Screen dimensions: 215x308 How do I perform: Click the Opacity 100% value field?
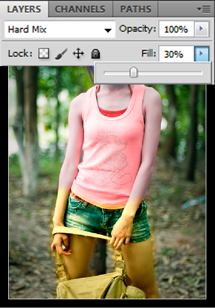[177, 29]
